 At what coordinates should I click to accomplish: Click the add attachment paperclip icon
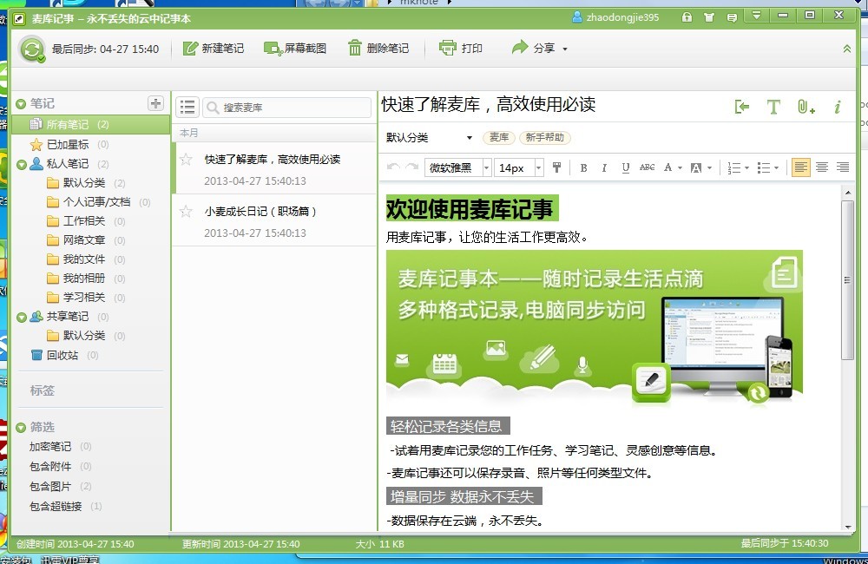point(806,107)
